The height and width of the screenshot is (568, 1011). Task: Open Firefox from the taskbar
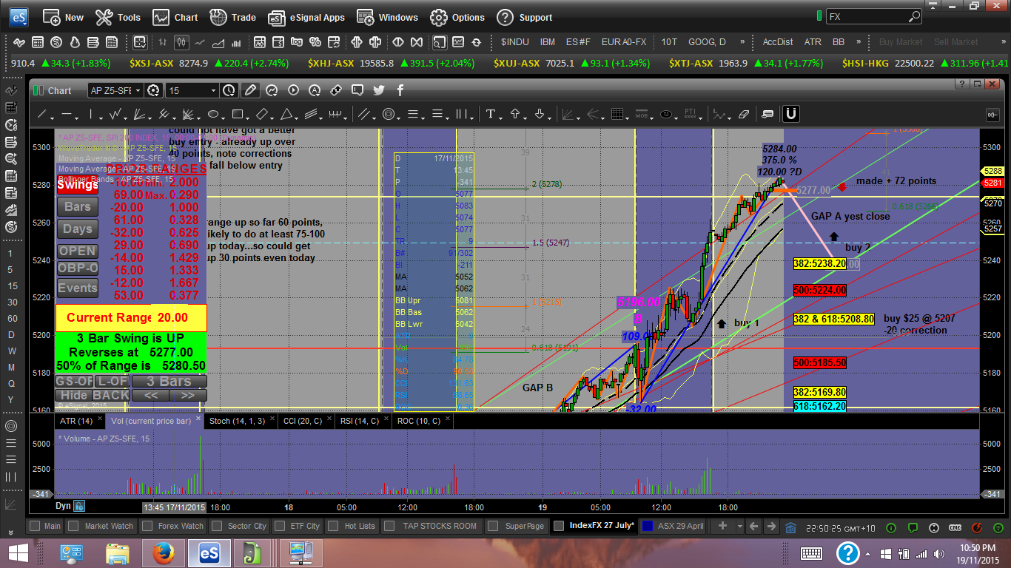[162, 553]
